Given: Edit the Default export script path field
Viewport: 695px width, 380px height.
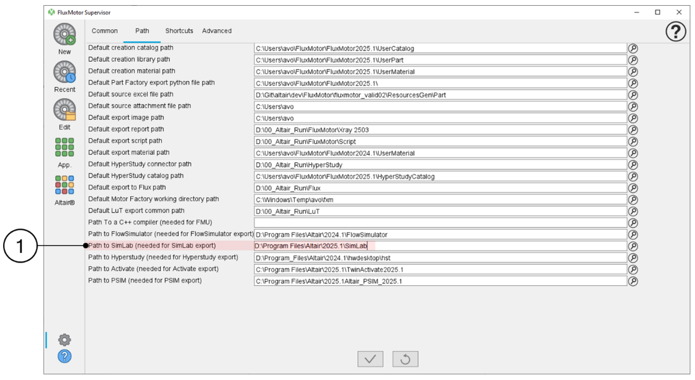Looking at the screenshot, I should coord(440,141).
